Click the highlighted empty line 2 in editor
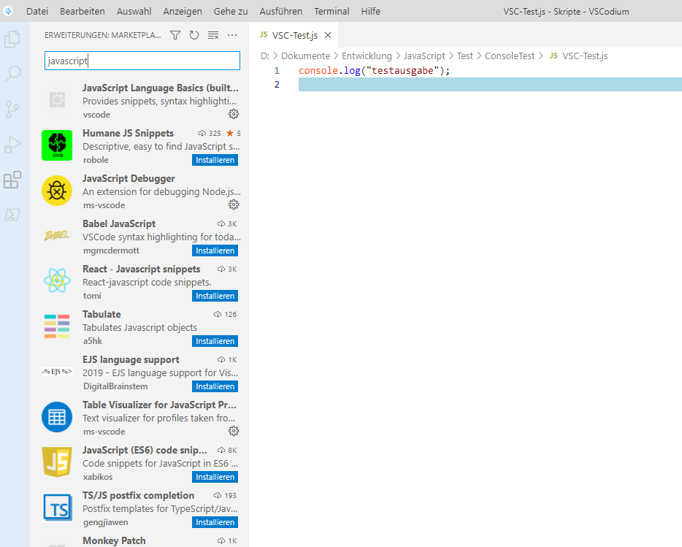This screenshot has height=547, width=682. point(490,85)
